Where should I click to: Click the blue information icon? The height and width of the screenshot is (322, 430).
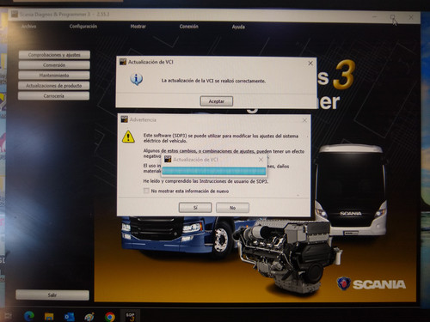point(137,79)
